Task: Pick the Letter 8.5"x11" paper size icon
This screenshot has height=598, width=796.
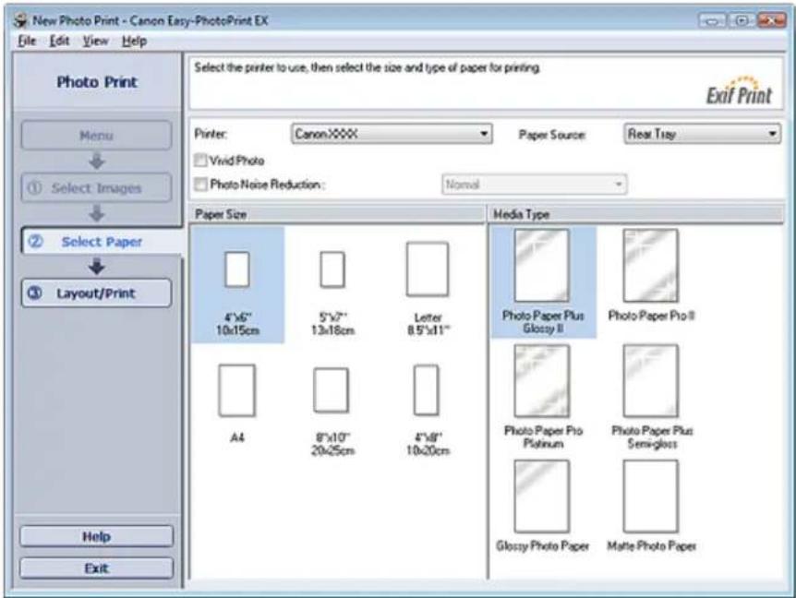Action: 428,269
